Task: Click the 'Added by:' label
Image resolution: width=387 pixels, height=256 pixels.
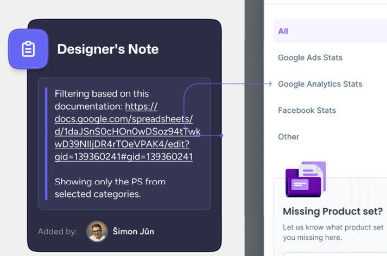Action: coord(58,232)
